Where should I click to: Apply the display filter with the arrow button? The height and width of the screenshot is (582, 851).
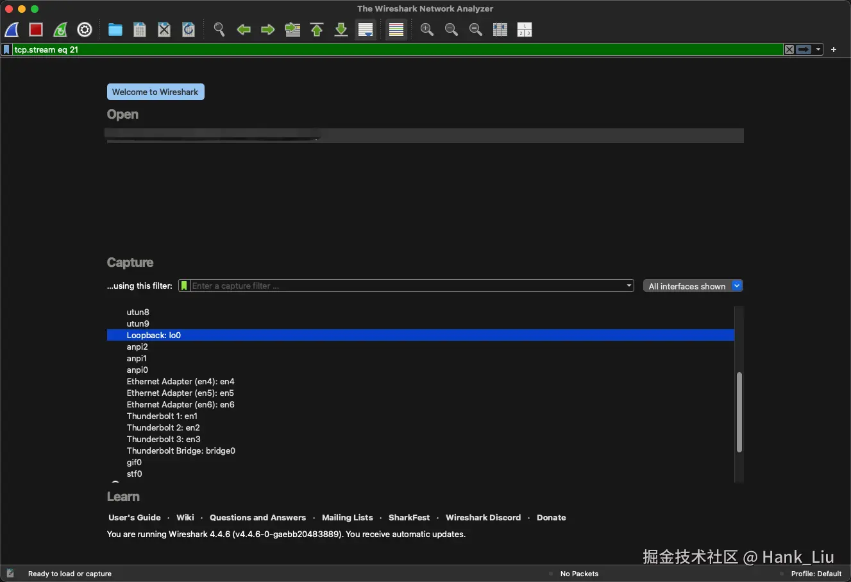coord(804,49)
